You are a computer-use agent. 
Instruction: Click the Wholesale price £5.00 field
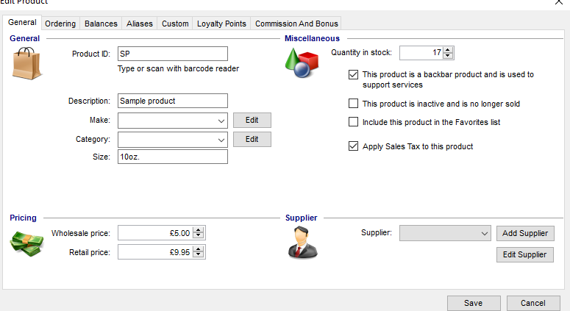click(156, 233)
